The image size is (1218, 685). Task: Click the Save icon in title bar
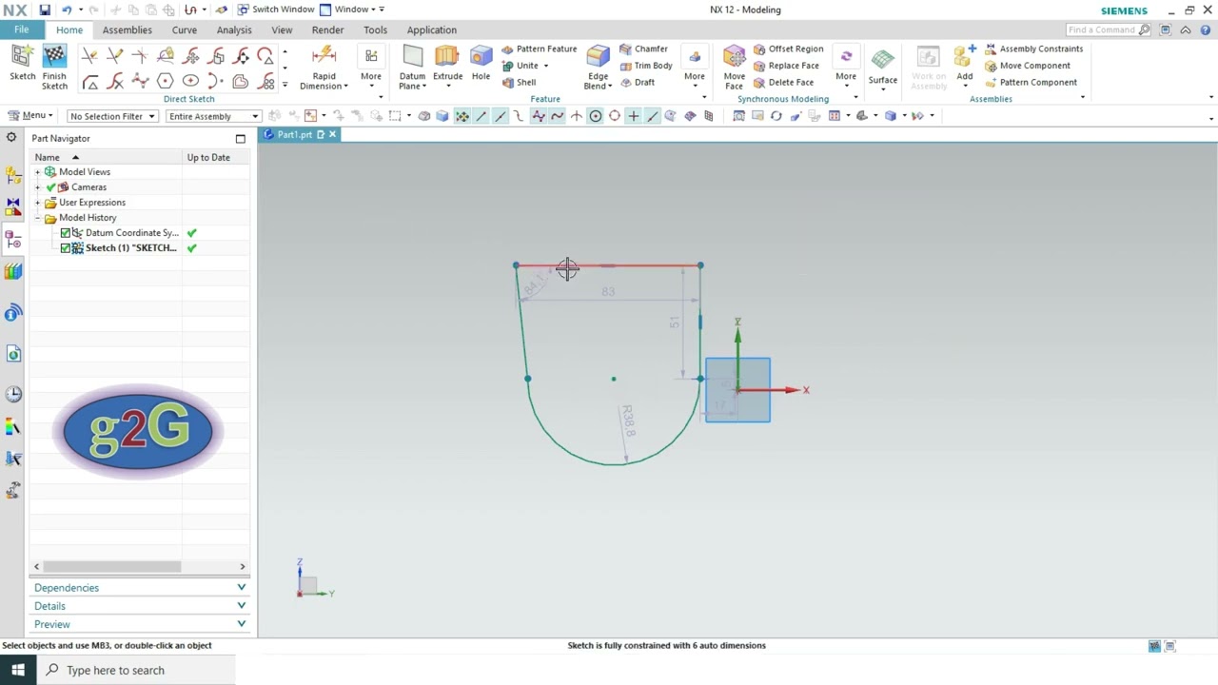[x=44, y=10]
